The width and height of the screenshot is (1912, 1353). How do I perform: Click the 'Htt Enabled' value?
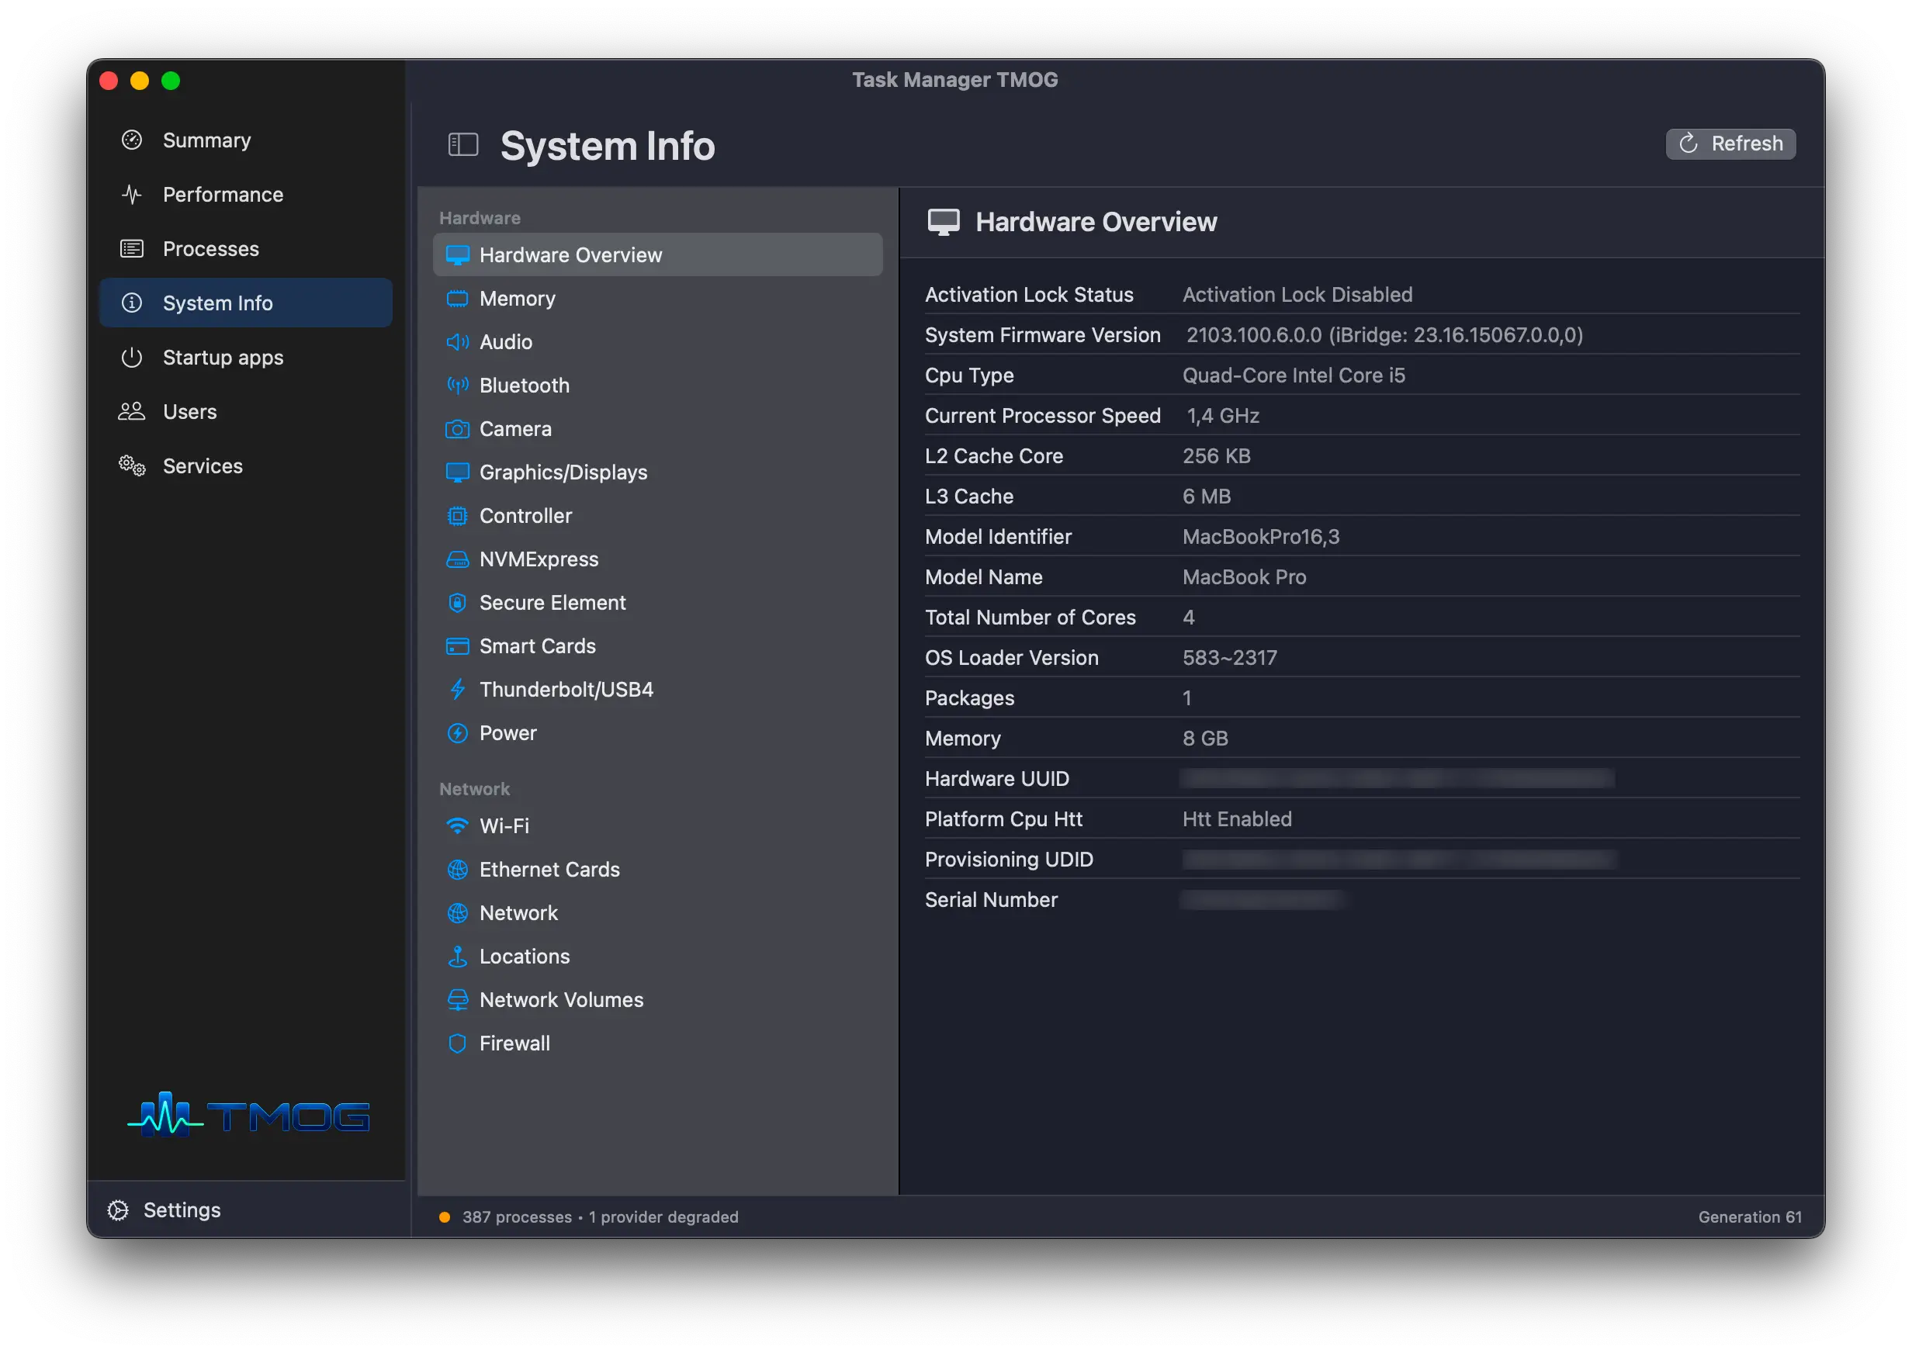[1236, 819]
